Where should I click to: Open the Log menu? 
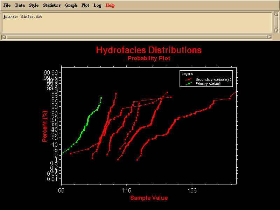tap(97, 5)
